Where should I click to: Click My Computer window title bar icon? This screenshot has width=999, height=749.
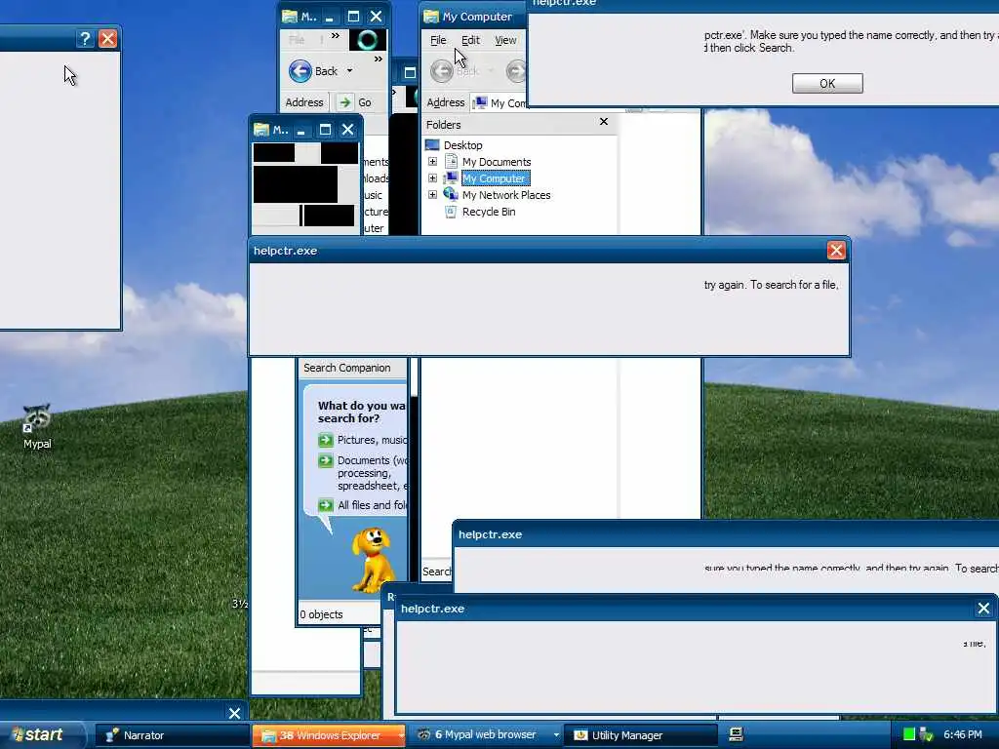coord(431,16)
